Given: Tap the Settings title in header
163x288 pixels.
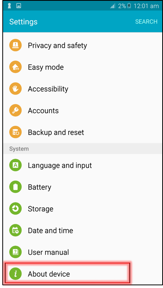Looking at the screenshot, I should pyautogui.click(x=23, y=22).
